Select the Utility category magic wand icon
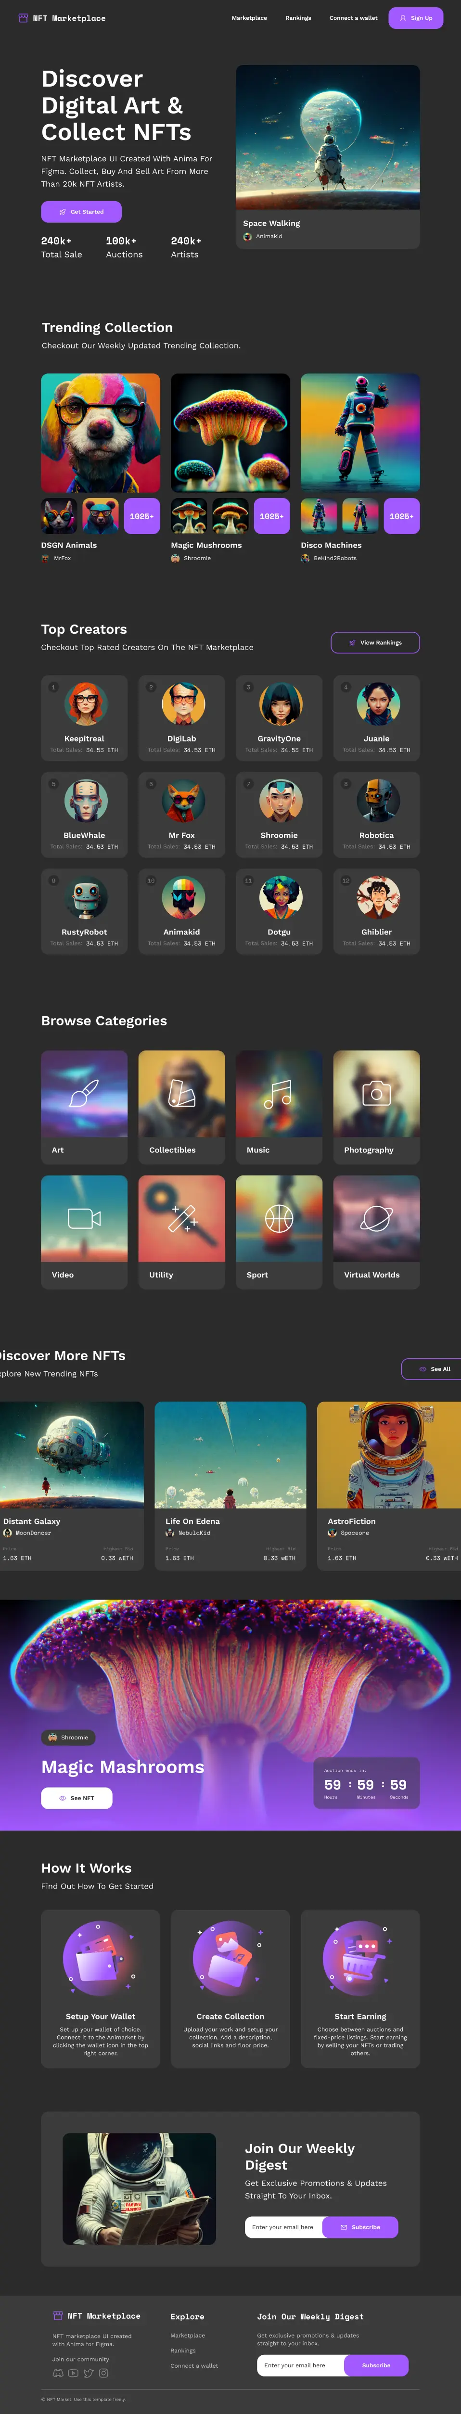 point(182,1217)
